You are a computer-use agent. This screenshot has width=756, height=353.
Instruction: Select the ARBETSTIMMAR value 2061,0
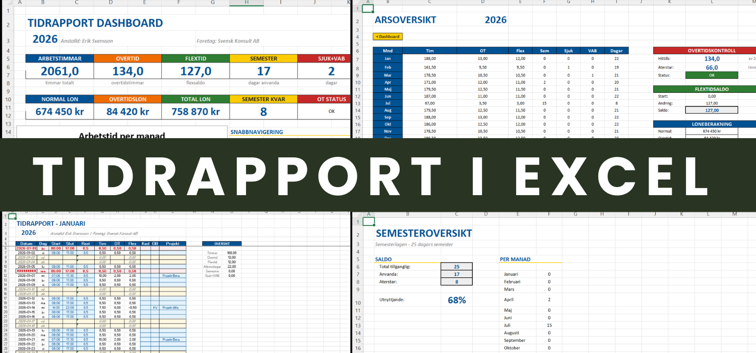(x=60, y=72)
